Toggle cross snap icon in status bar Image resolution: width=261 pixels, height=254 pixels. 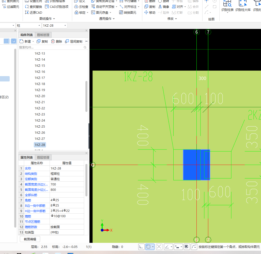pyautogui.click(x=159, y=247)
